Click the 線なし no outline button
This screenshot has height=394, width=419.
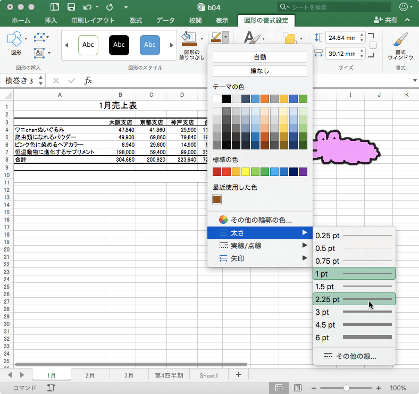point(260,71)
